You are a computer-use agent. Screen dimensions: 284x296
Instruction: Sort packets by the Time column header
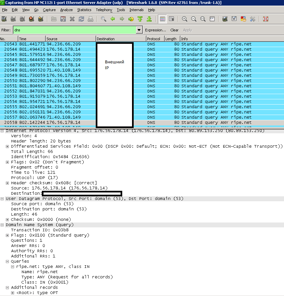[x=31, y=39]
